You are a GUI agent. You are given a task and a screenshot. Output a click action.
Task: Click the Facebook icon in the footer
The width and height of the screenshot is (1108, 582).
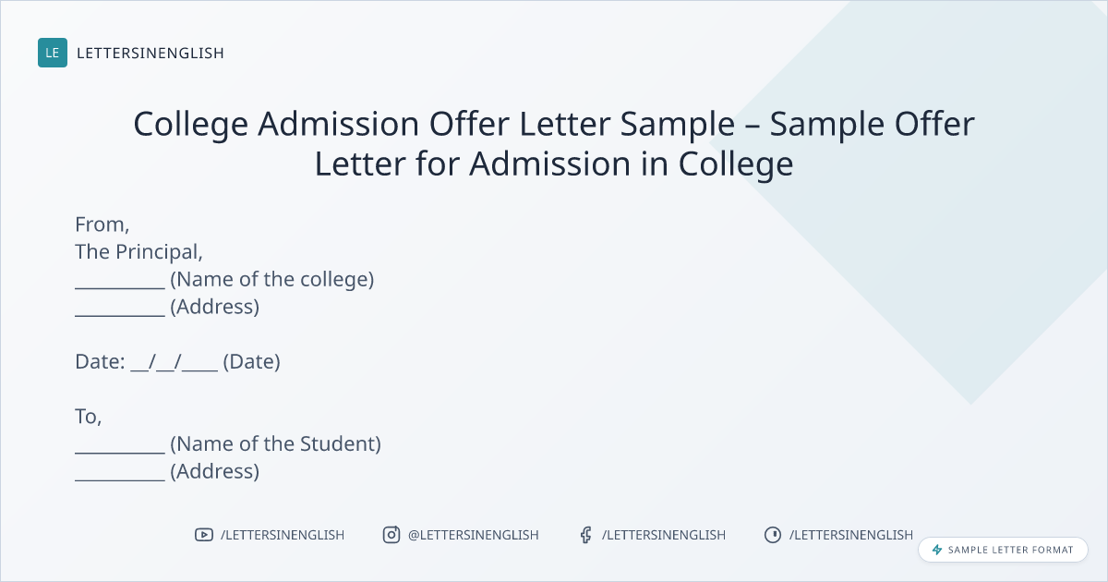click(585, 535)
